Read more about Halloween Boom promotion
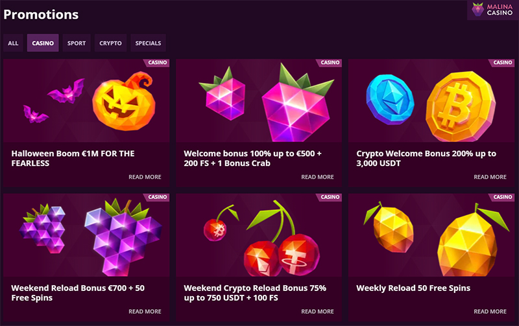This screenshot has height=326, width=519. (145, 177)
